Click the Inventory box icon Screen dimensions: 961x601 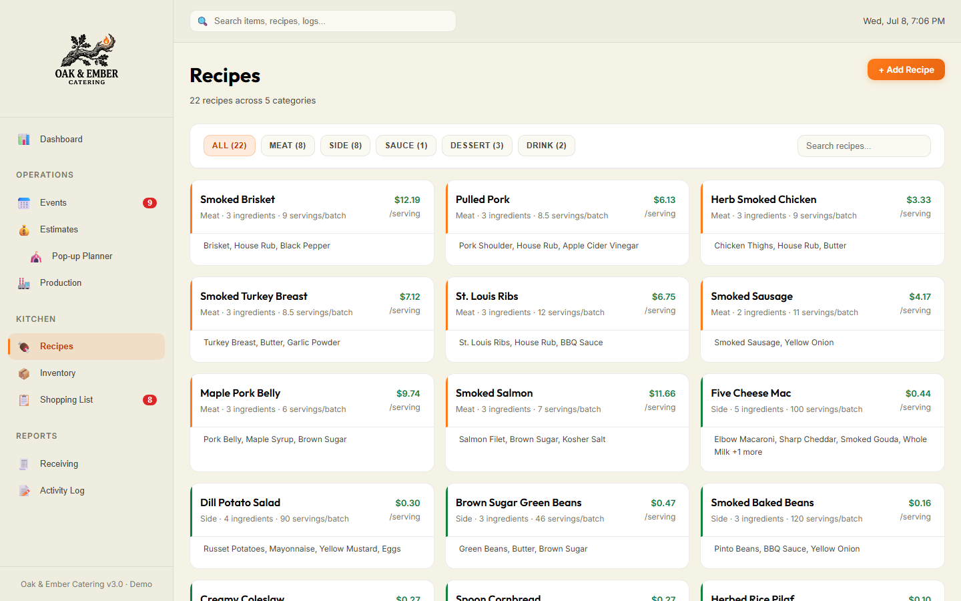(x=24, y=373)
